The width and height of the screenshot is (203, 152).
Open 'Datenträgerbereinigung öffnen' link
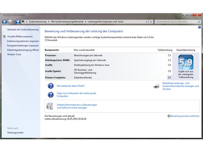point(23,50)
